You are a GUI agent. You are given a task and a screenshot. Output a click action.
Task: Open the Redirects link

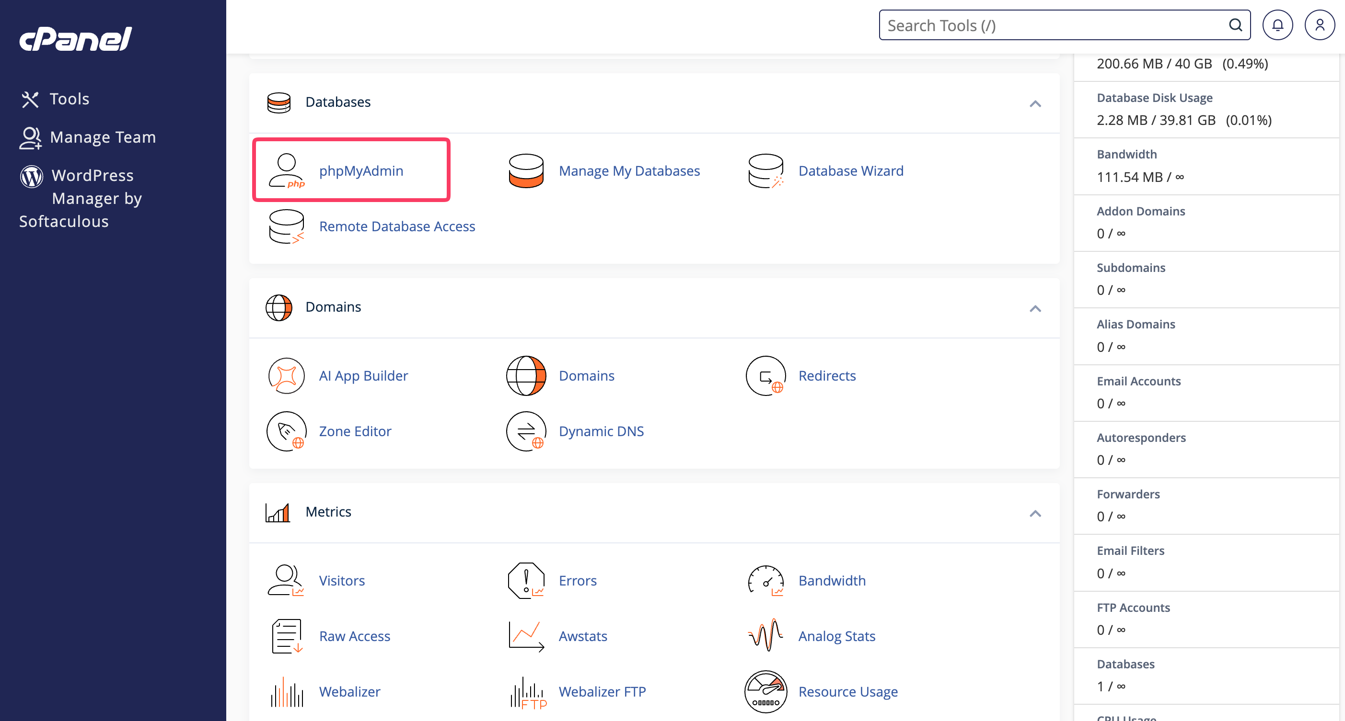[x=827, y=375]
